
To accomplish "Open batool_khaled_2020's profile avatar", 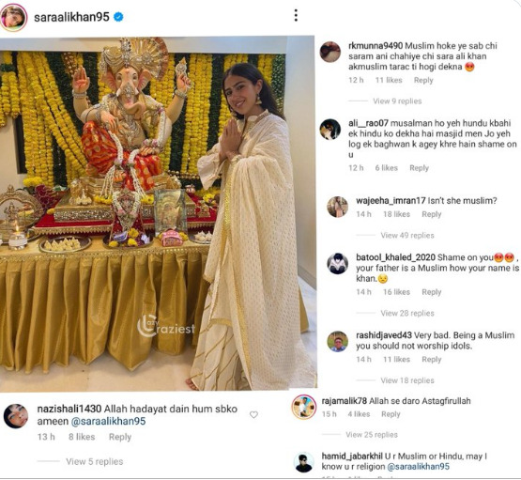I will [x=338, y=264].
